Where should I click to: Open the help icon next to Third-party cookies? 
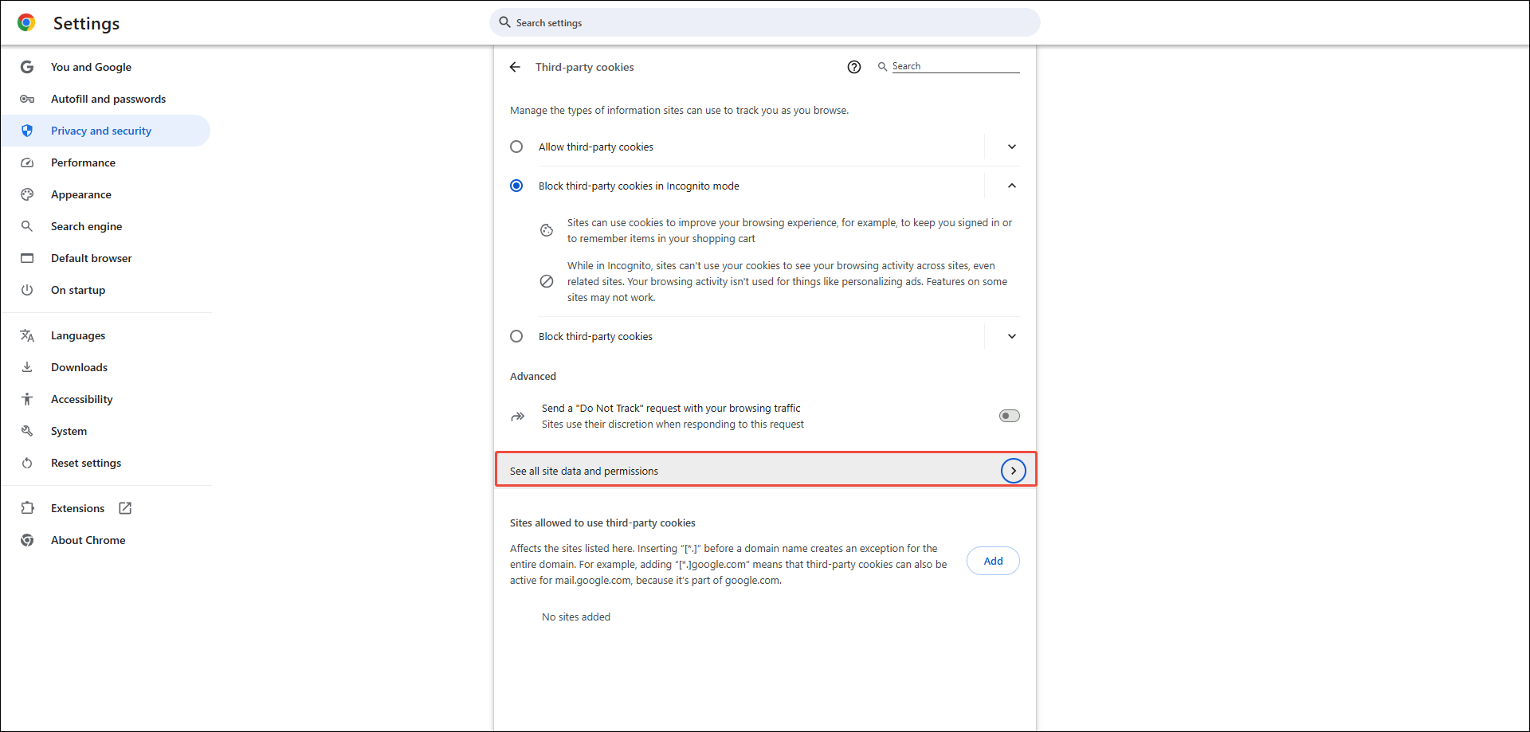(x=853, y=67)
